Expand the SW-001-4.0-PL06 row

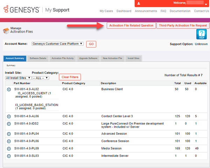tap(9, 141)
